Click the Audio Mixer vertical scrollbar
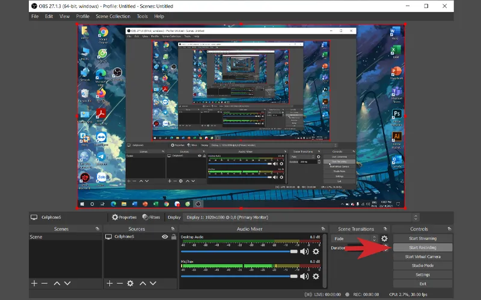This screenshot has width=481, height=300. [x=325, y=260]
